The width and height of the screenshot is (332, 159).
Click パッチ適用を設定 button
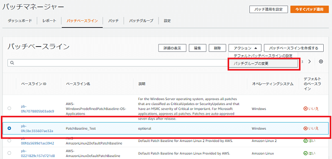269,10
